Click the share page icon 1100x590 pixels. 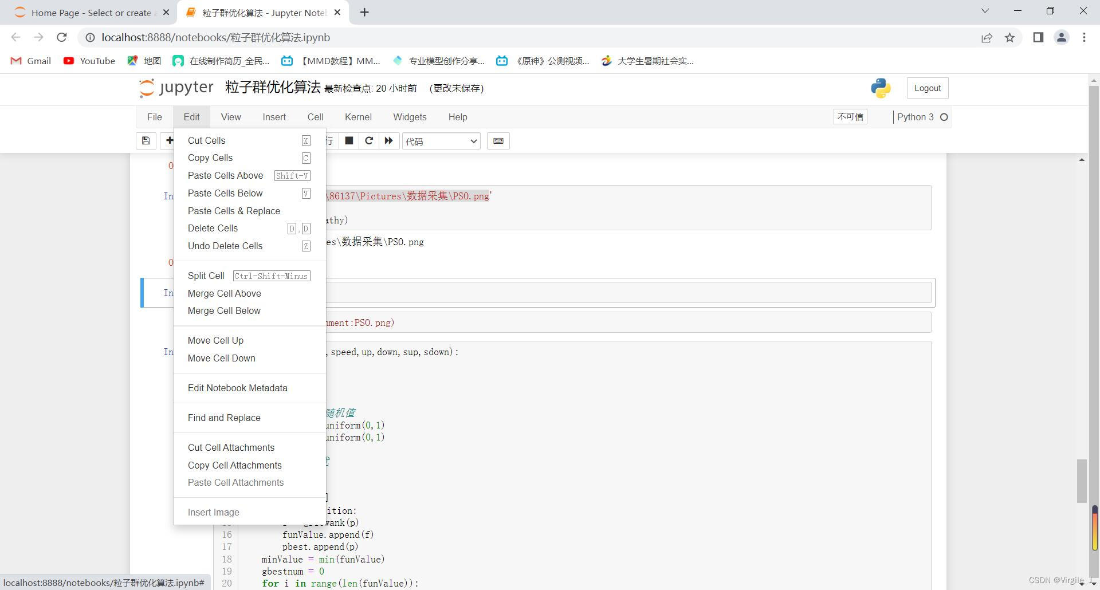point(987,37)
